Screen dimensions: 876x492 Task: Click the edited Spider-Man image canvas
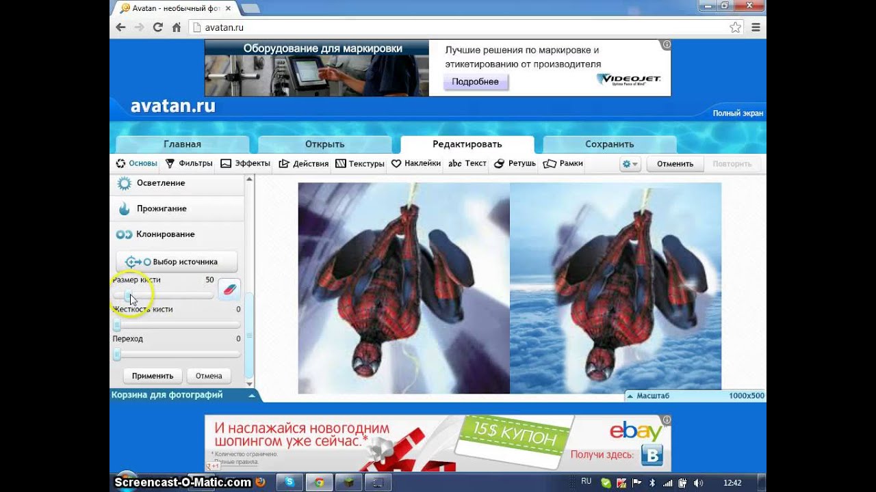pos(615,288)
